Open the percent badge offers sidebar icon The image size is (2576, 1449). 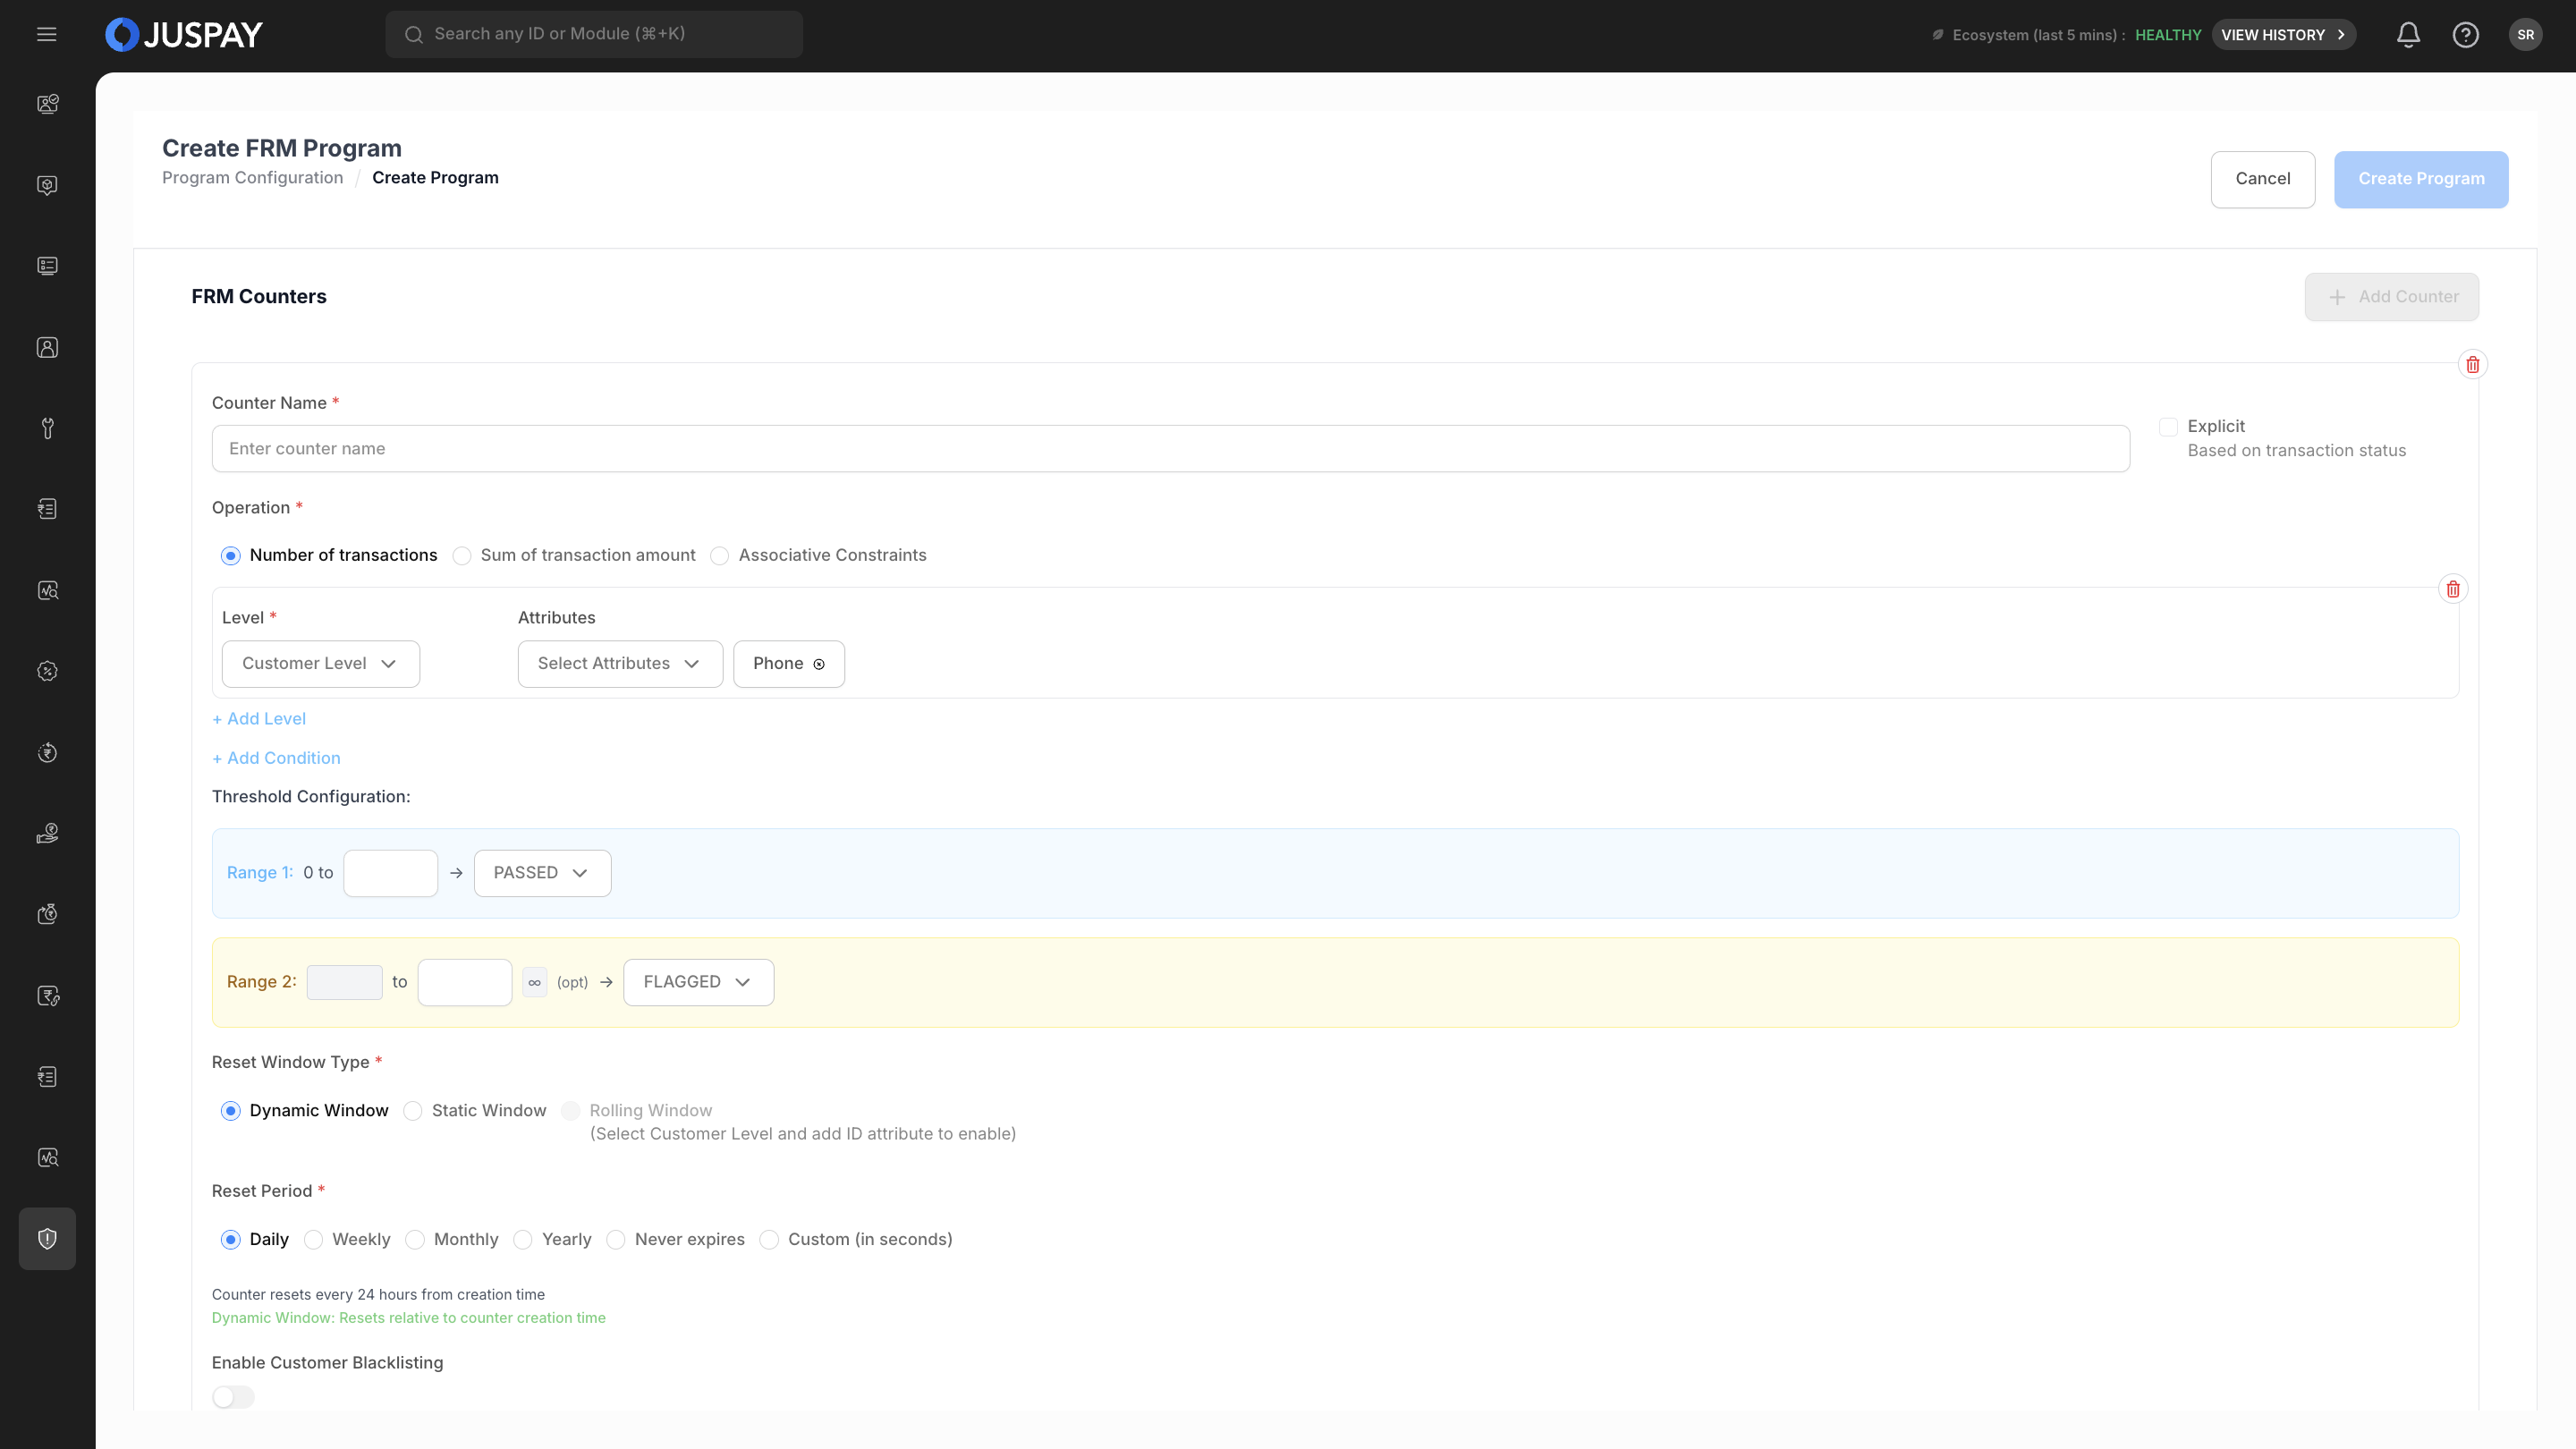47,671
